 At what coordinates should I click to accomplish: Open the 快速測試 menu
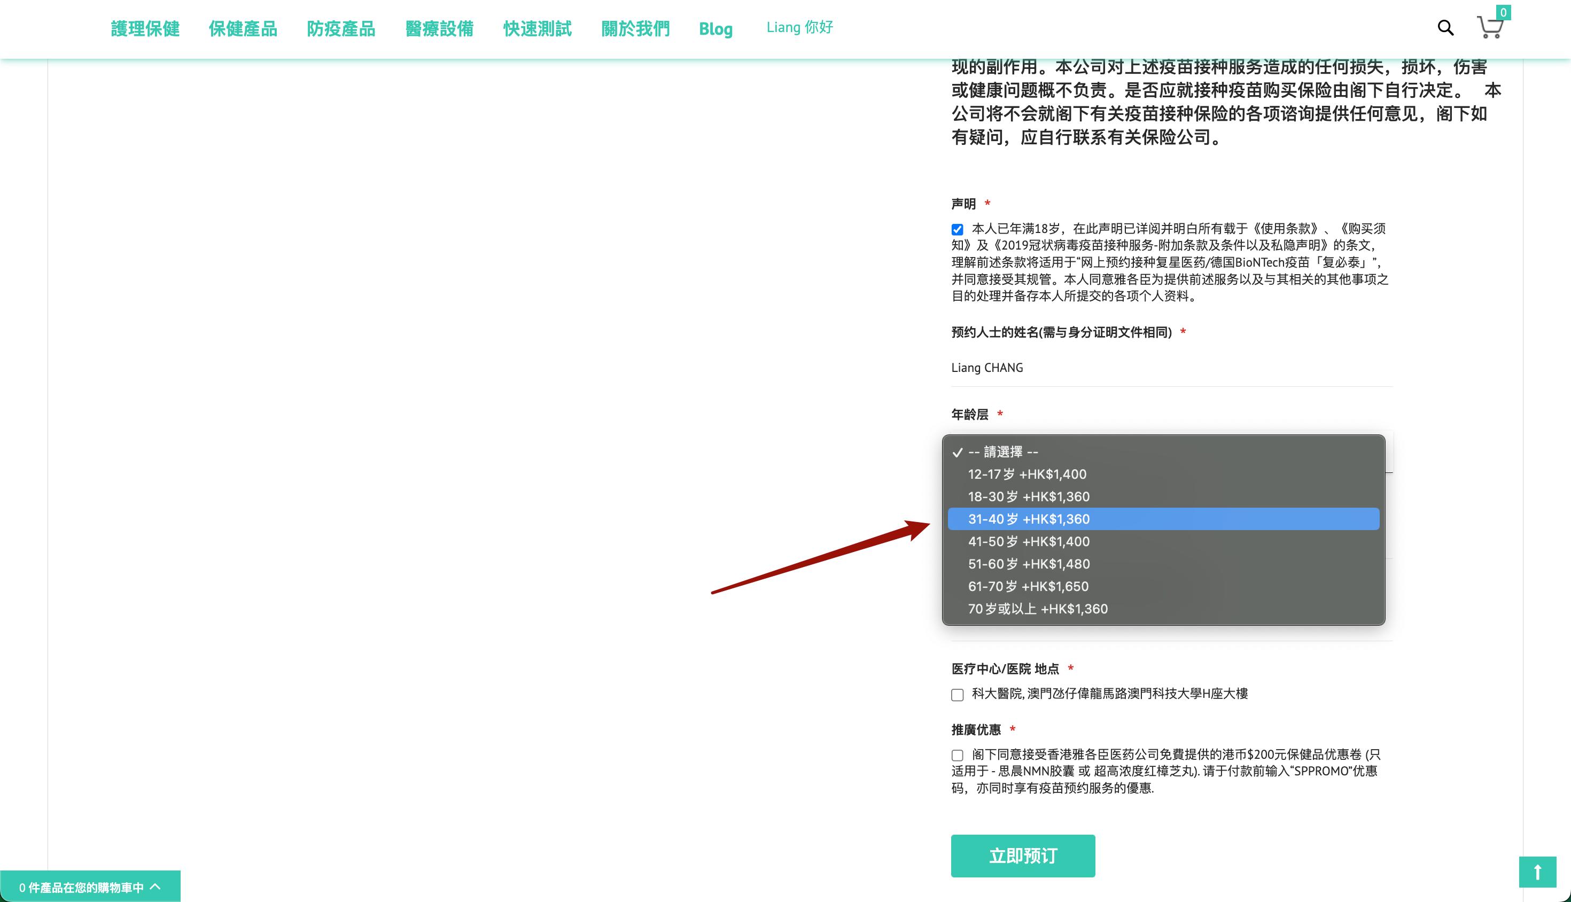[537, 28]
